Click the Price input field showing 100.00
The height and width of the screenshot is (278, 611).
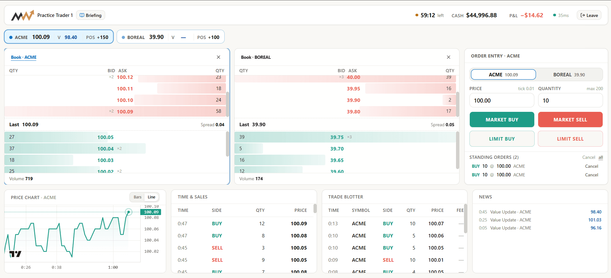[x=502, y=100]
